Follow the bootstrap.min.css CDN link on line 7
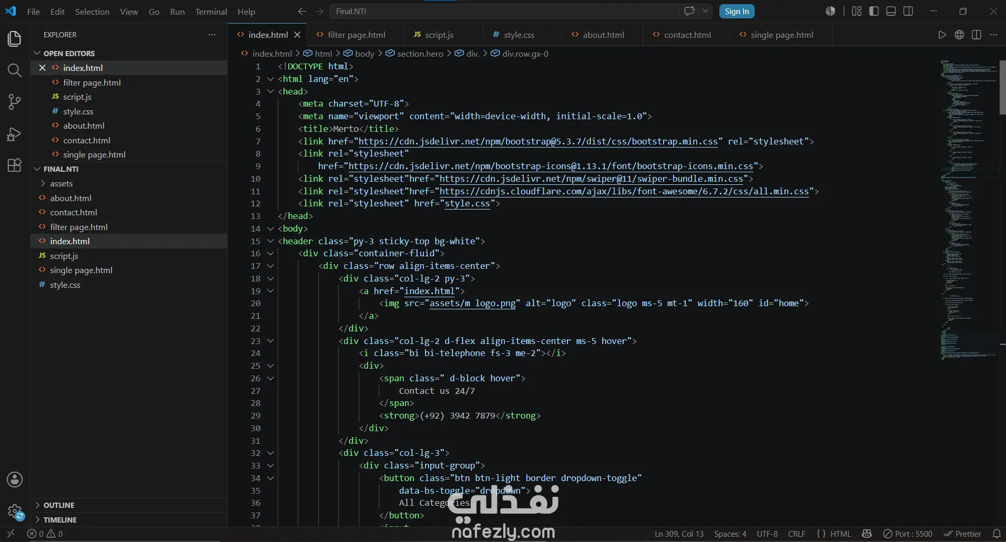The height and width of the screenshot is (542, 1006). pyautogui.click(x=537, y=141)
